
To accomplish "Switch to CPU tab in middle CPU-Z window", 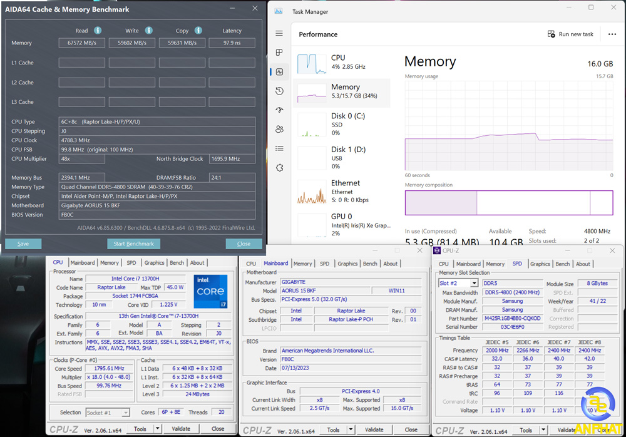I will [251, 264].
